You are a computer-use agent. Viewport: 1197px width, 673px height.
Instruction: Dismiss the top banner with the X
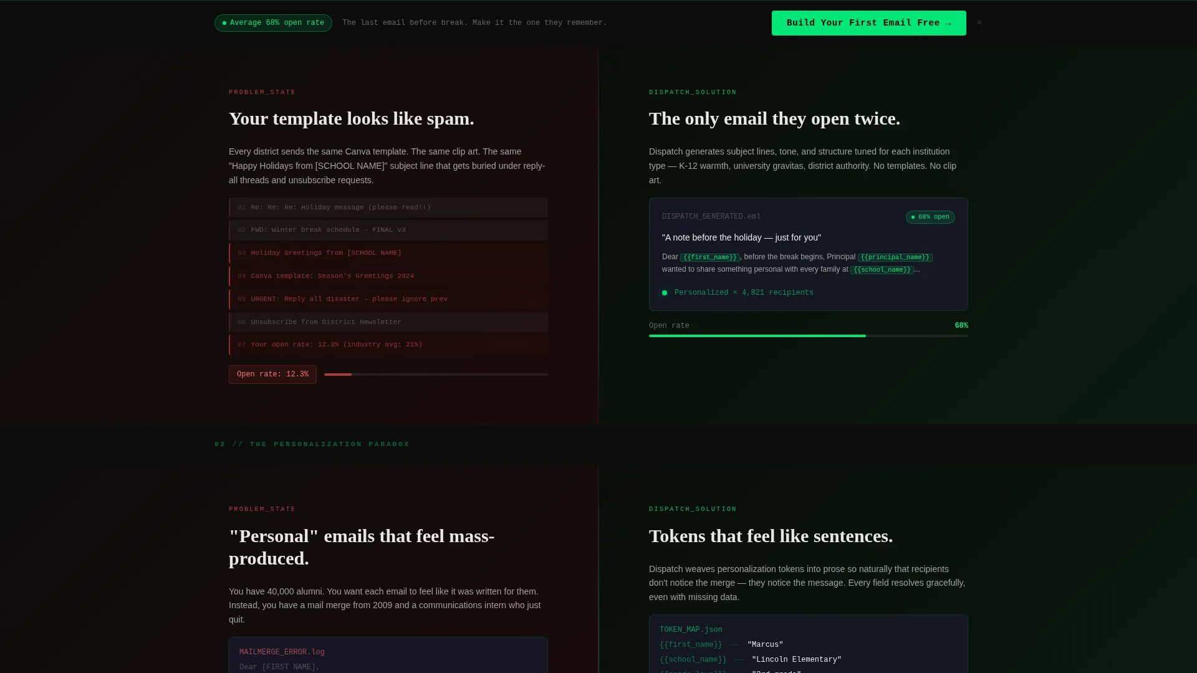point(979,22)
